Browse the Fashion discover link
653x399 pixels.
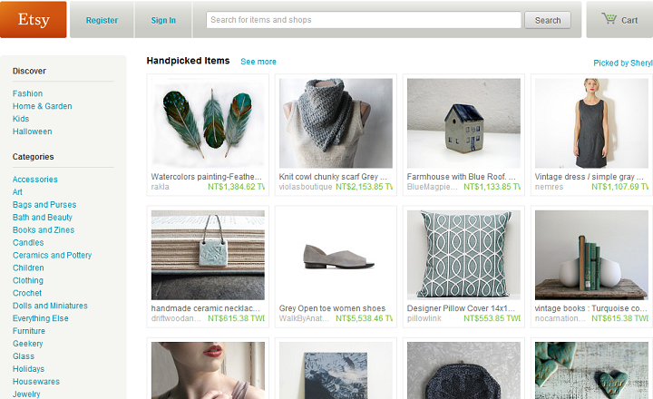pyautogui.click(x=27, y=93)
